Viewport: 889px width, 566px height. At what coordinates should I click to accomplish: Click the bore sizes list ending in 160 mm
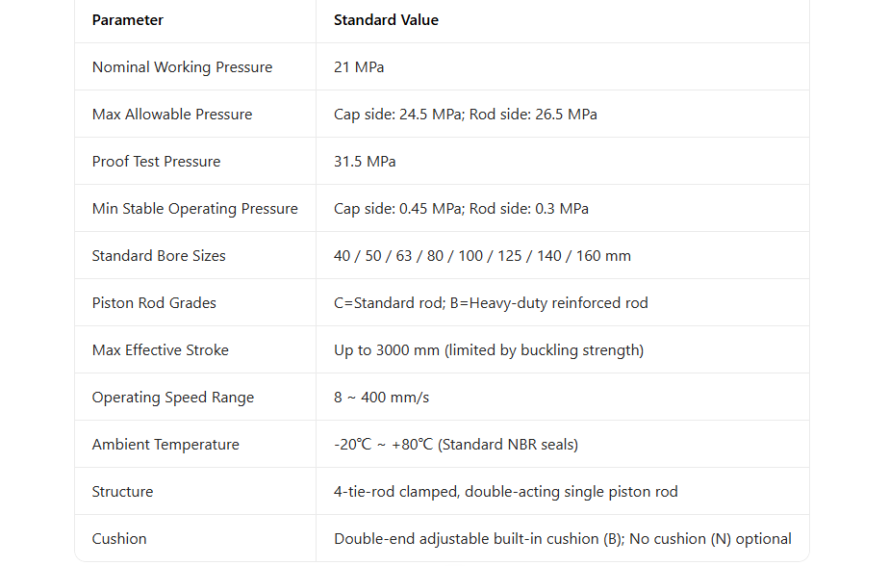(x=482, y=256)
